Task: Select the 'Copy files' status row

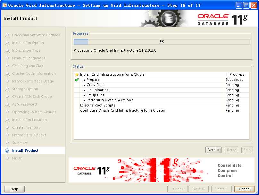Action: pyautogui.click(x=161, y=85)
